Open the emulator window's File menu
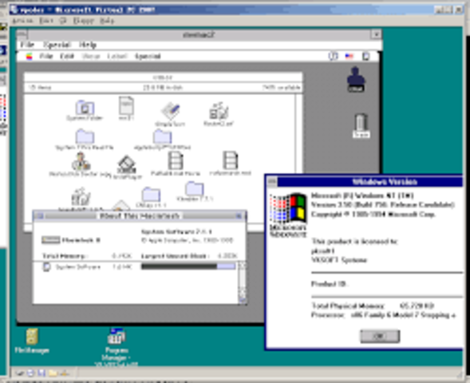470x383 pixels. click(x=27, y=45)
